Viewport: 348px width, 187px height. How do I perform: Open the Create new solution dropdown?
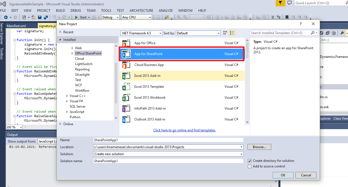pos(169,154)
